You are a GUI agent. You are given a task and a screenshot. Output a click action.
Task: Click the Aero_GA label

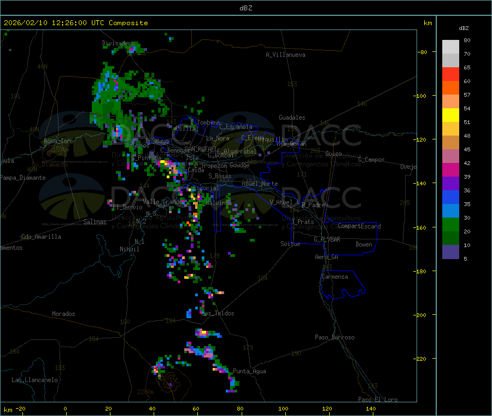coord(327,257)
